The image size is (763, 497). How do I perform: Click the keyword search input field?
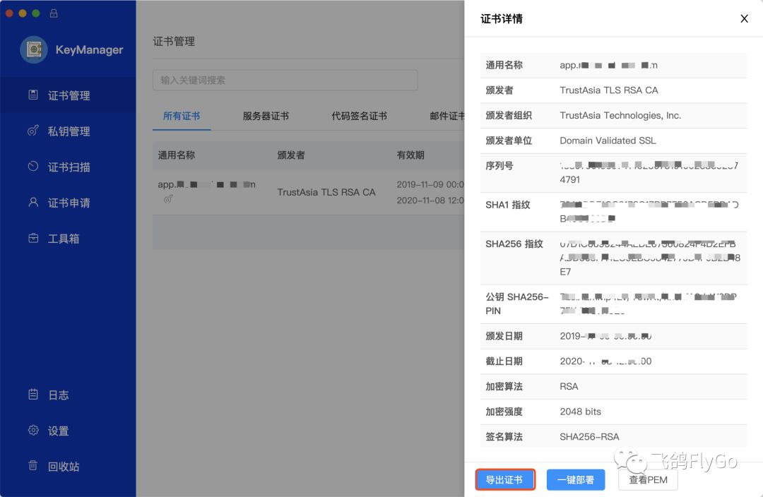pos(285,80)
